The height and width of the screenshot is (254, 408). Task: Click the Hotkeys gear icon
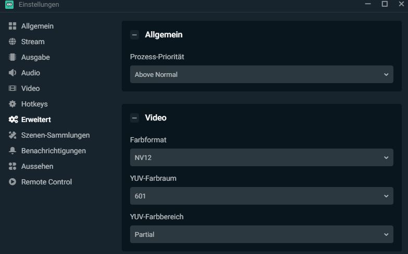12,104
